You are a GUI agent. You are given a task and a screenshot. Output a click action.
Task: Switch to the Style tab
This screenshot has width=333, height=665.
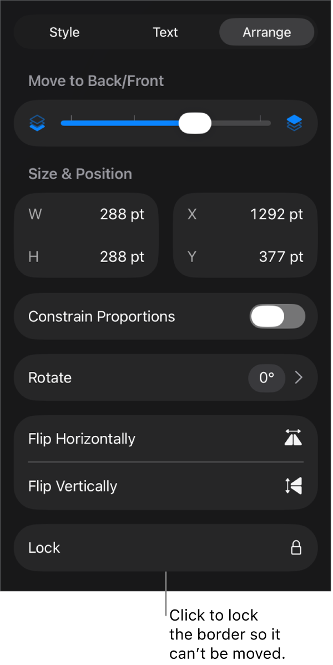tap(64, 32)
